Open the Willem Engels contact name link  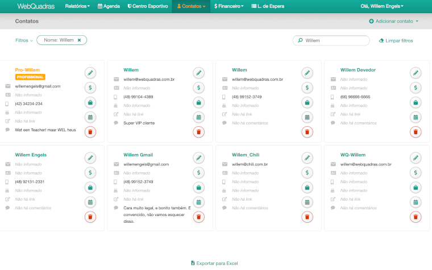click(31, 155)
